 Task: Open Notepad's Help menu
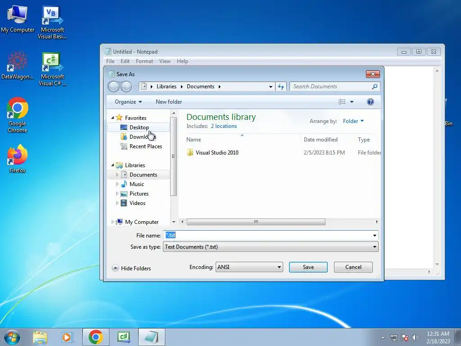(182, 61)
